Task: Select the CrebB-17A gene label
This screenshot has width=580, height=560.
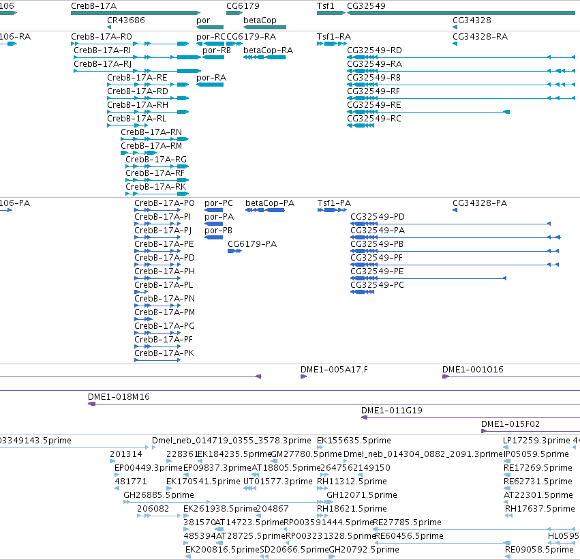Action: (93, 6)
